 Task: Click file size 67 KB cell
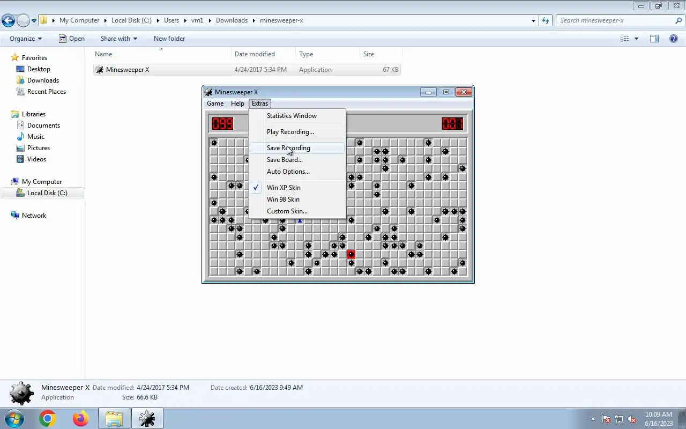point(391,70)
